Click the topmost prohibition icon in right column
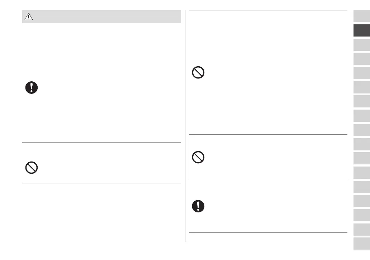370x260 pixels. (198, 73)
